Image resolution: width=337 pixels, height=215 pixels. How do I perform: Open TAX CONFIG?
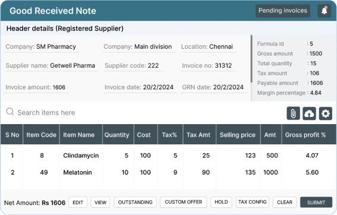[252, 202]
